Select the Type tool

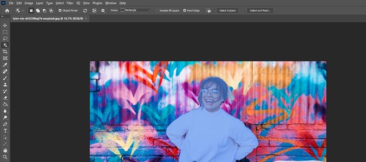pyautogui.click(x=5, y=131)
